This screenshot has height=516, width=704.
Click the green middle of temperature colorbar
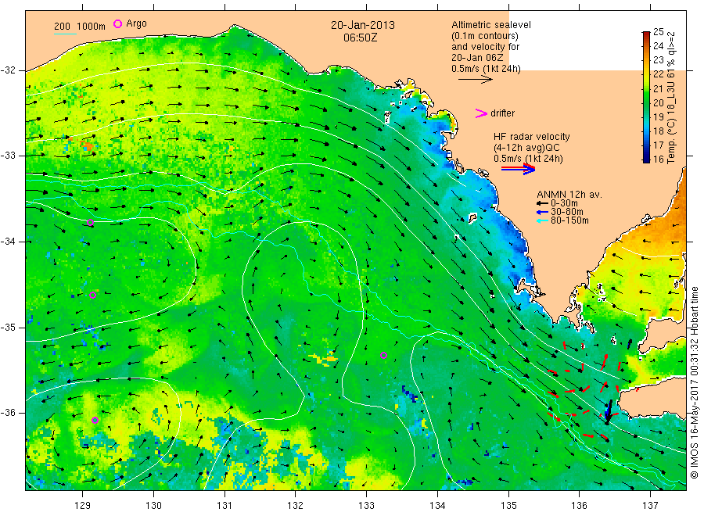pyautogui.click(x=646, y=96)
